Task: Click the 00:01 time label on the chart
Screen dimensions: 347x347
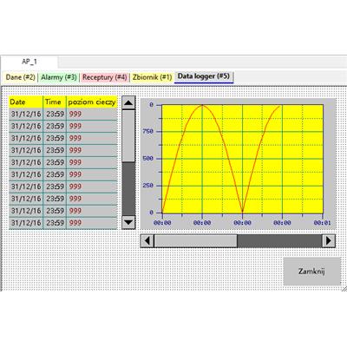Action: click(x=322, y=223)
